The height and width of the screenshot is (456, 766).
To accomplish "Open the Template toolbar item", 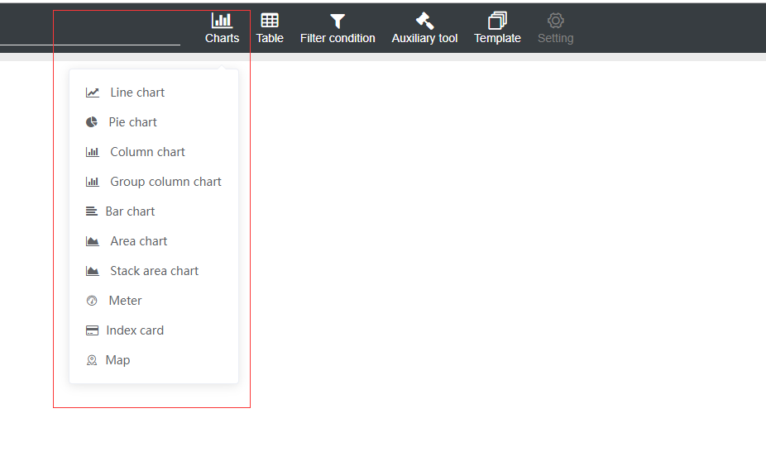I will (497, 28).
